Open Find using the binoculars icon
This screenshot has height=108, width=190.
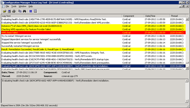[x=25, y=11]
